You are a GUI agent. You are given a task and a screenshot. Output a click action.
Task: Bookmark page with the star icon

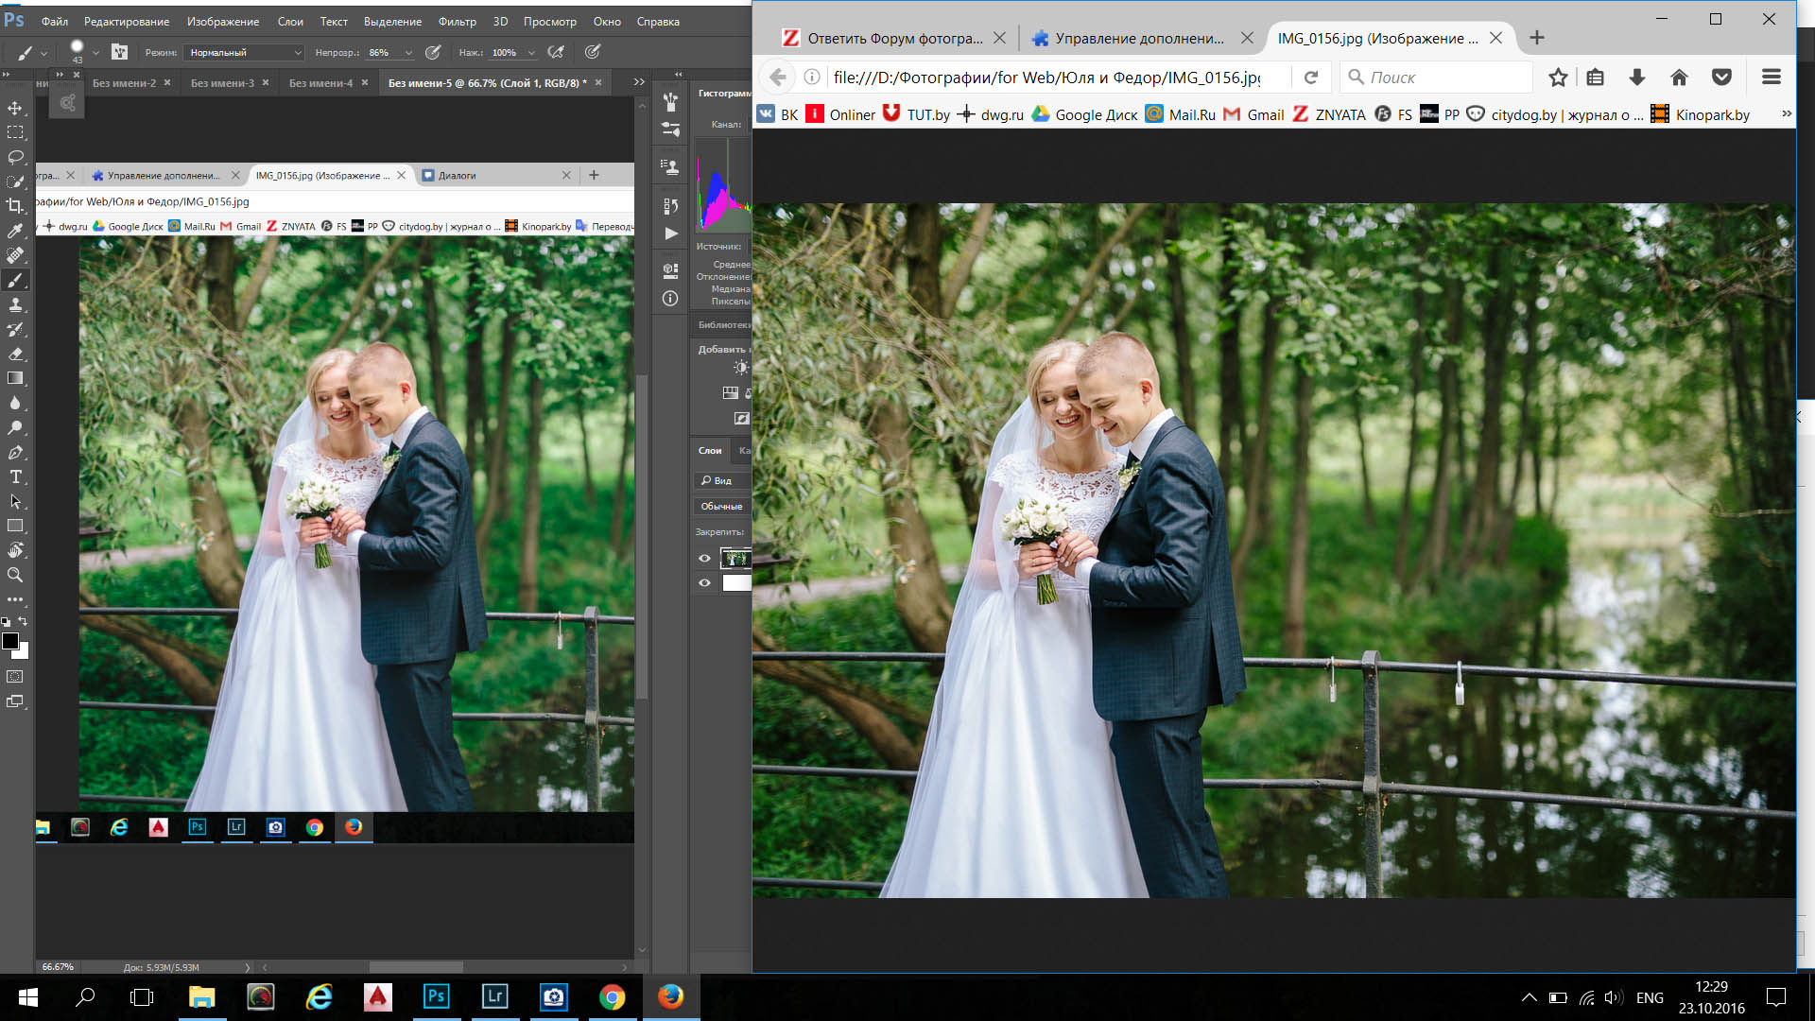[x=1558, y=78]
